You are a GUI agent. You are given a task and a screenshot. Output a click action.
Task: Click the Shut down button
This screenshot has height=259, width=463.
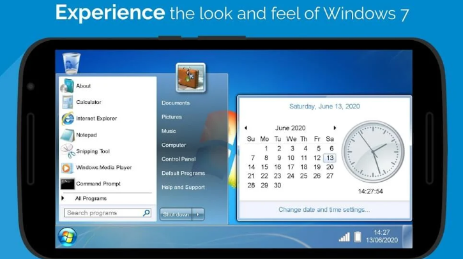click(x=176, y=214)
